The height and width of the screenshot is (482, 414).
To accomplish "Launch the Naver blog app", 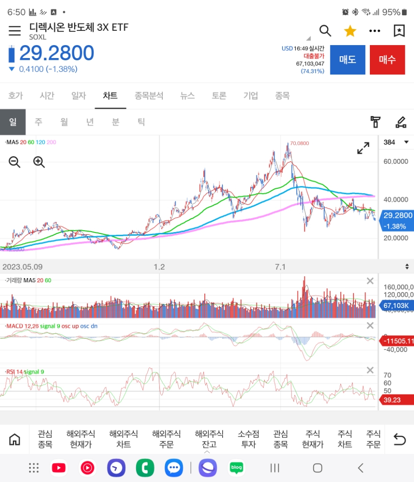I will 236,468.
